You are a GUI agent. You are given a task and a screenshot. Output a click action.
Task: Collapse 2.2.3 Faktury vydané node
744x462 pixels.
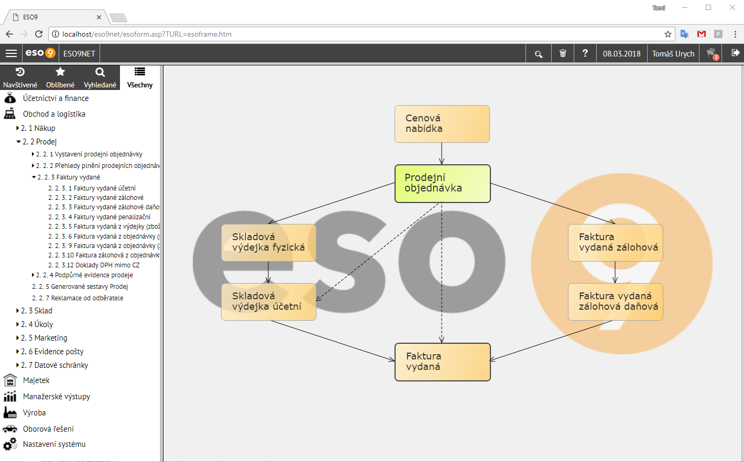pos(34,177)
